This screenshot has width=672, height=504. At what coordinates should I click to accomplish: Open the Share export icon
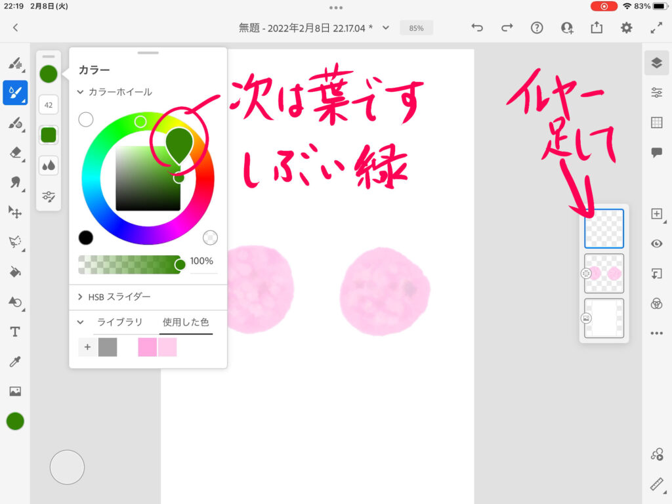[x=597, y=28]
